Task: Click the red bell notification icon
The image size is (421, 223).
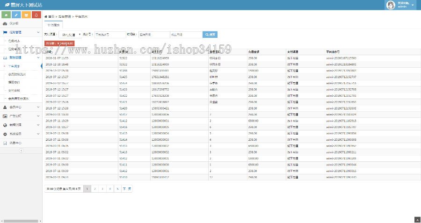Action: pos(36,15)
